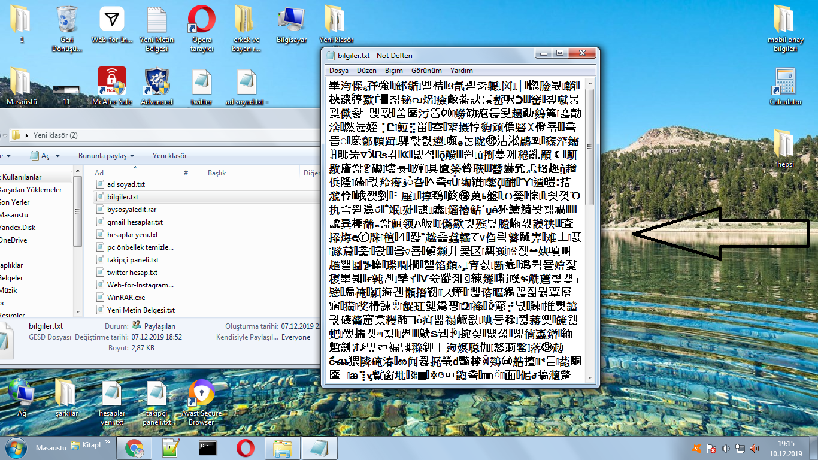Open the Düzen menu in Notepad
Viewport: 818px width, 460px height.
coord(366,71)
